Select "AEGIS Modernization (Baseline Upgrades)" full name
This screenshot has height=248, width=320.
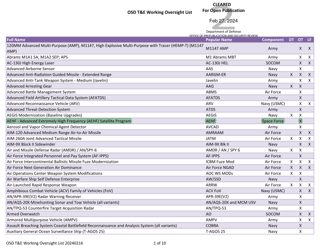tap(44, 115)
